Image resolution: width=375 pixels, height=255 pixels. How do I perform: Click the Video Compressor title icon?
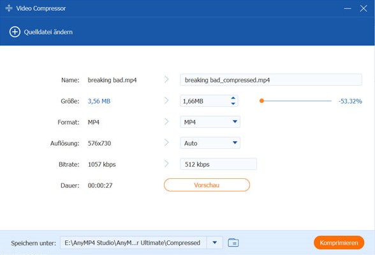pos(9,8)
